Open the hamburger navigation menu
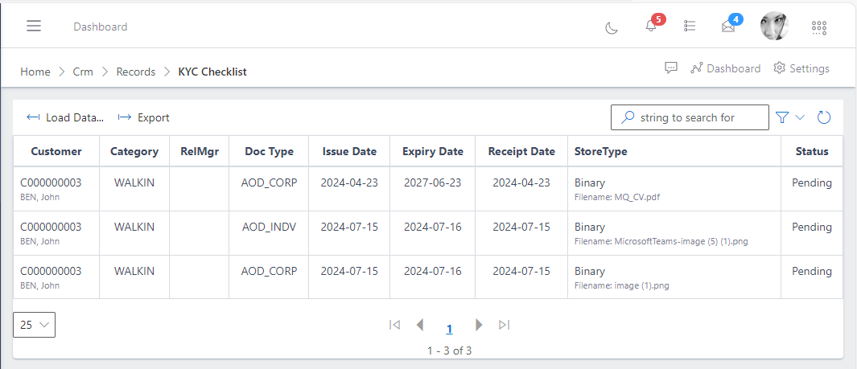Screen dimensions: 857x369 (34, 27)
